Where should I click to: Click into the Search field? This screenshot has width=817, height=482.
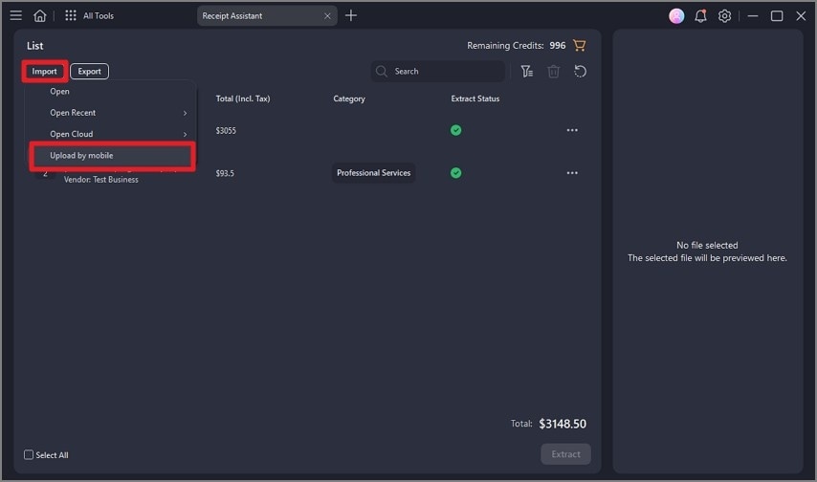(x=438, y=72)
